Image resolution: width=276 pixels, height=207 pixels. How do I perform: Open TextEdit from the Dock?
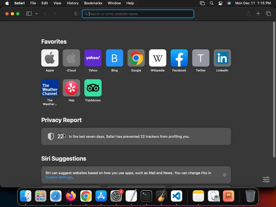point(131,196)
